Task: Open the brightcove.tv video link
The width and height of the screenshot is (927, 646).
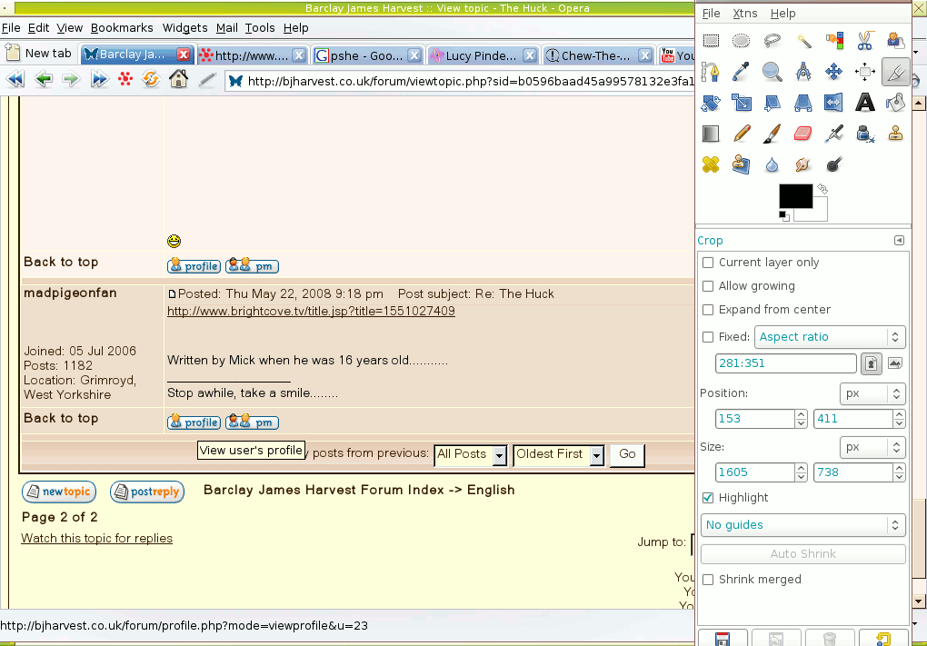Action: pyautogui.click(x=311, y=312)
